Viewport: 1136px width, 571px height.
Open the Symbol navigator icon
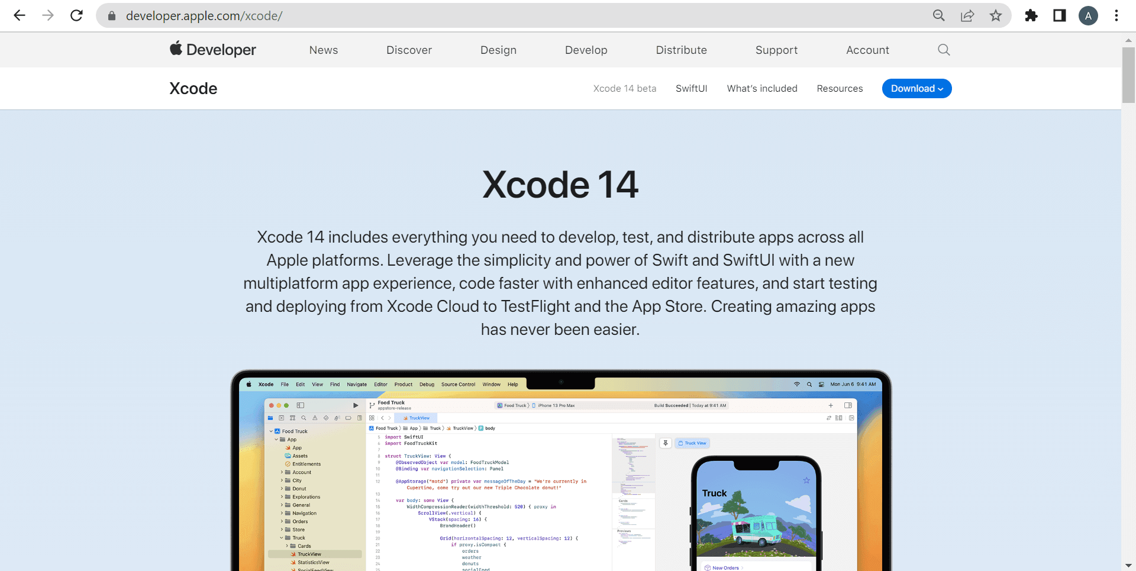pyautogui.click(x=292, y=418)
